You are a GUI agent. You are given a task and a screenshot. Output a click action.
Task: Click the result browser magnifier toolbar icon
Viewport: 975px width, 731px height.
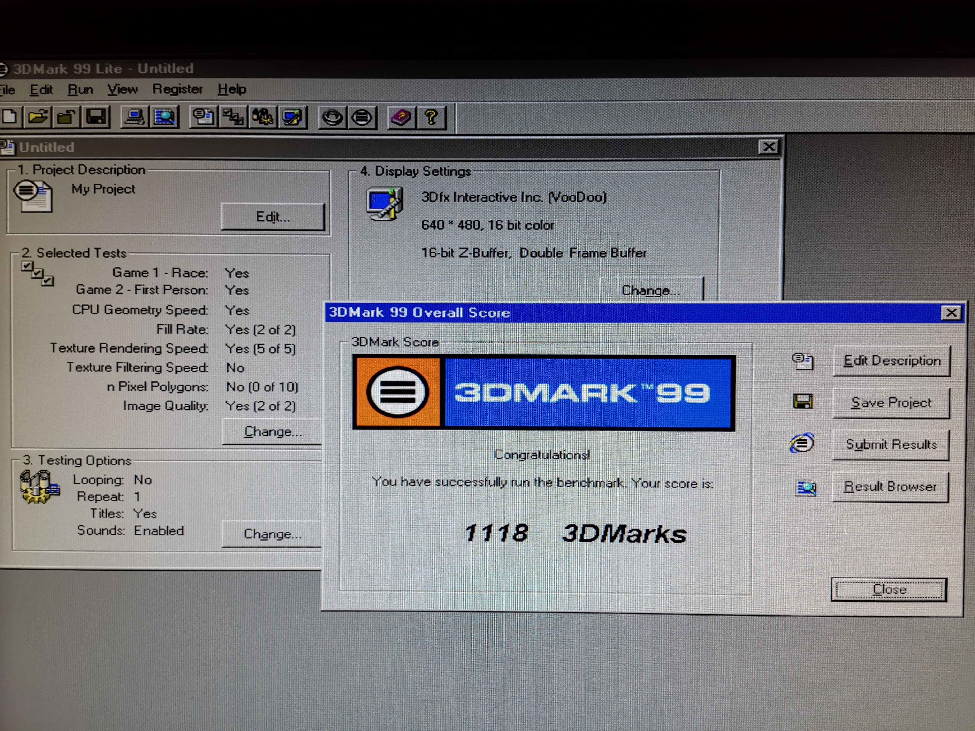[x=165, y=117]
